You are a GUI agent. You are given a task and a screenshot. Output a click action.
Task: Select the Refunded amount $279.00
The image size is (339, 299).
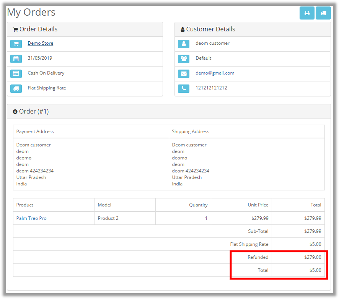point(313,257)
